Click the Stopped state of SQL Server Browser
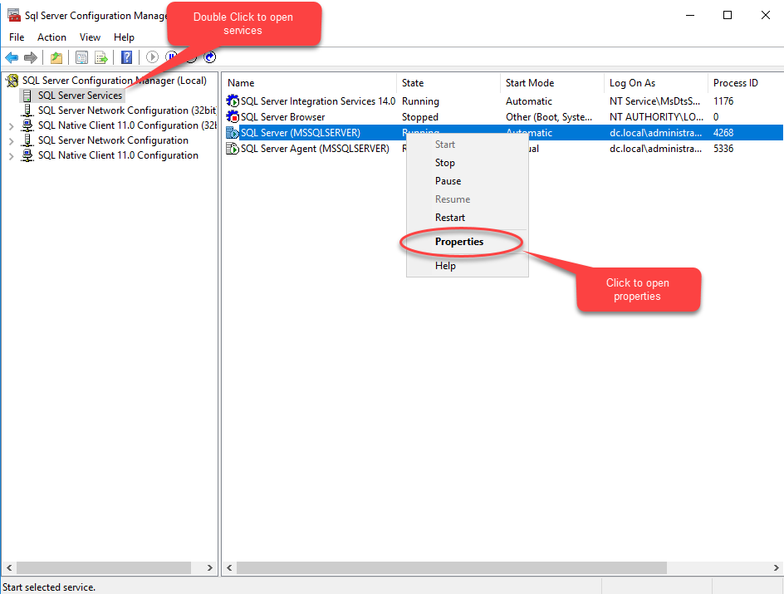This screenshot has width=784, height=594. [x=420, y=117]
